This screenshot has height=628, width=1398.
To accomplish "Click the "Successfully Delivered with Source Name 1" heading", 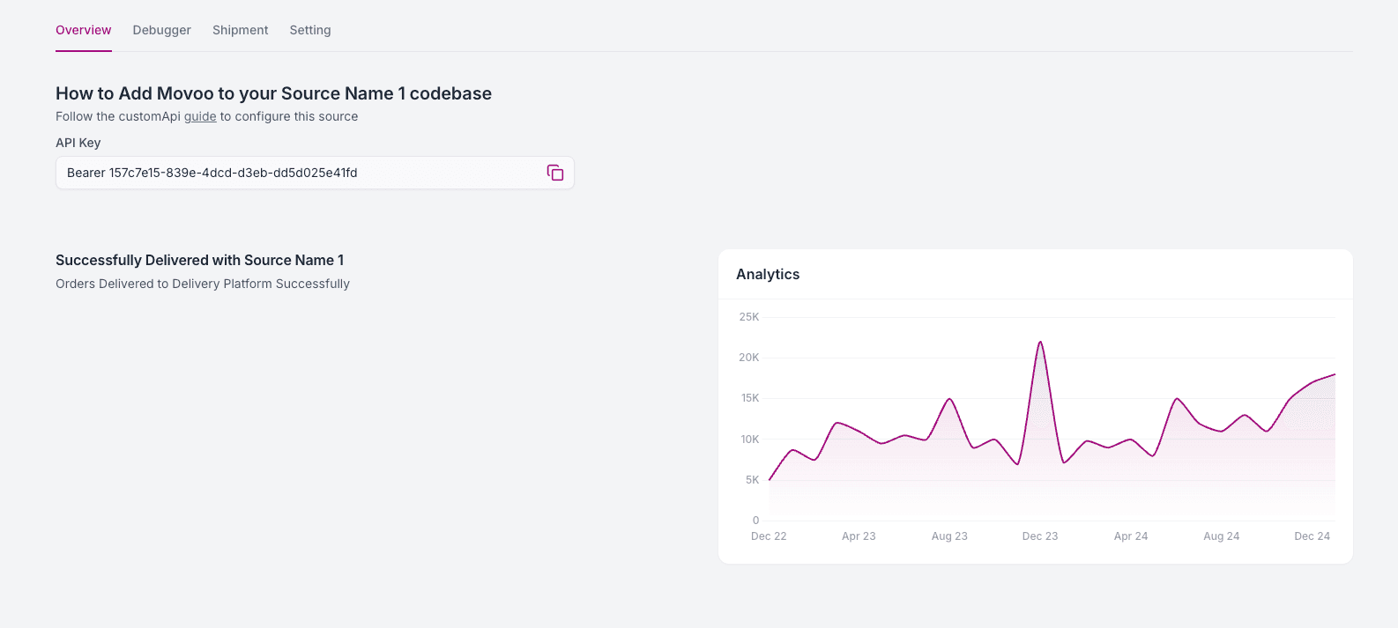I will click(x=199, y=260).
